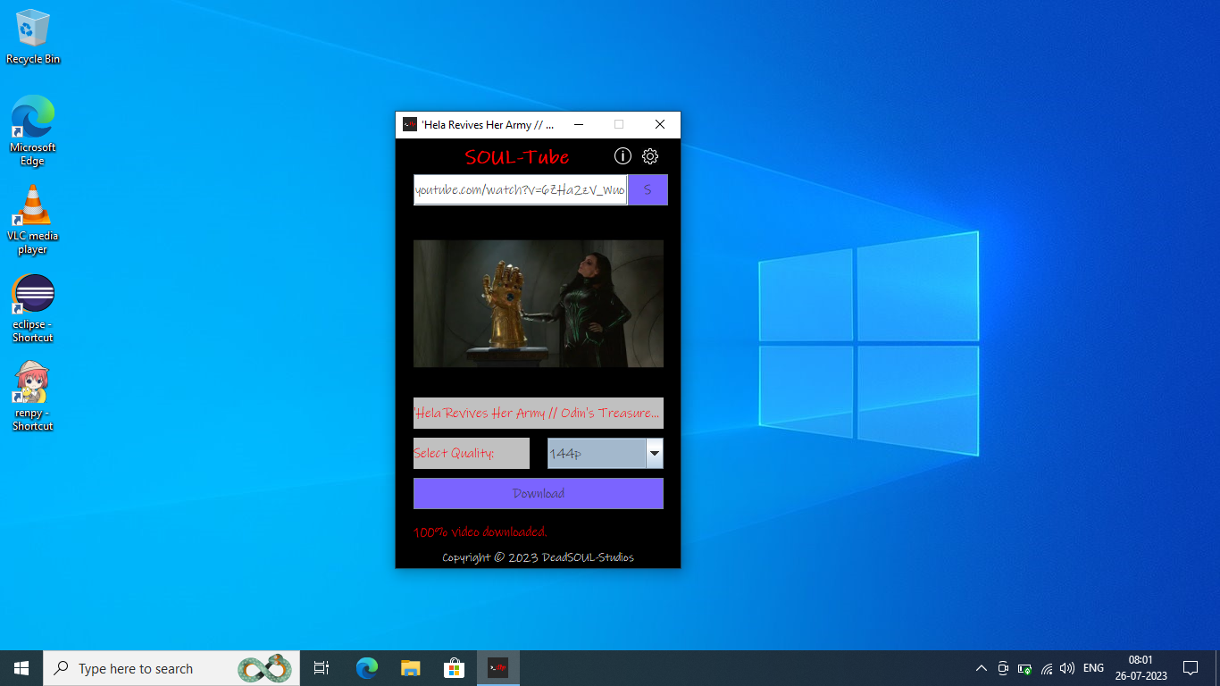Click the network icon in system tray

point(1045,668)
